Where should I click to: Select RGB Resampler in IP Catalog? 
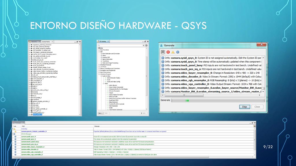click(113, 106)
